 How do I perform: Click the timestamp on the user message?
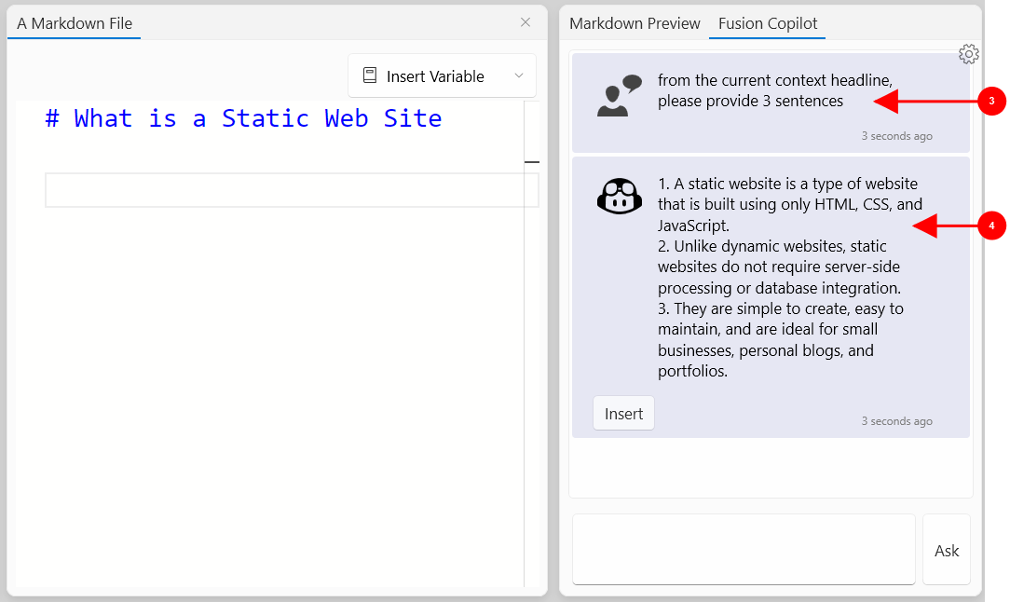(895, 136)
